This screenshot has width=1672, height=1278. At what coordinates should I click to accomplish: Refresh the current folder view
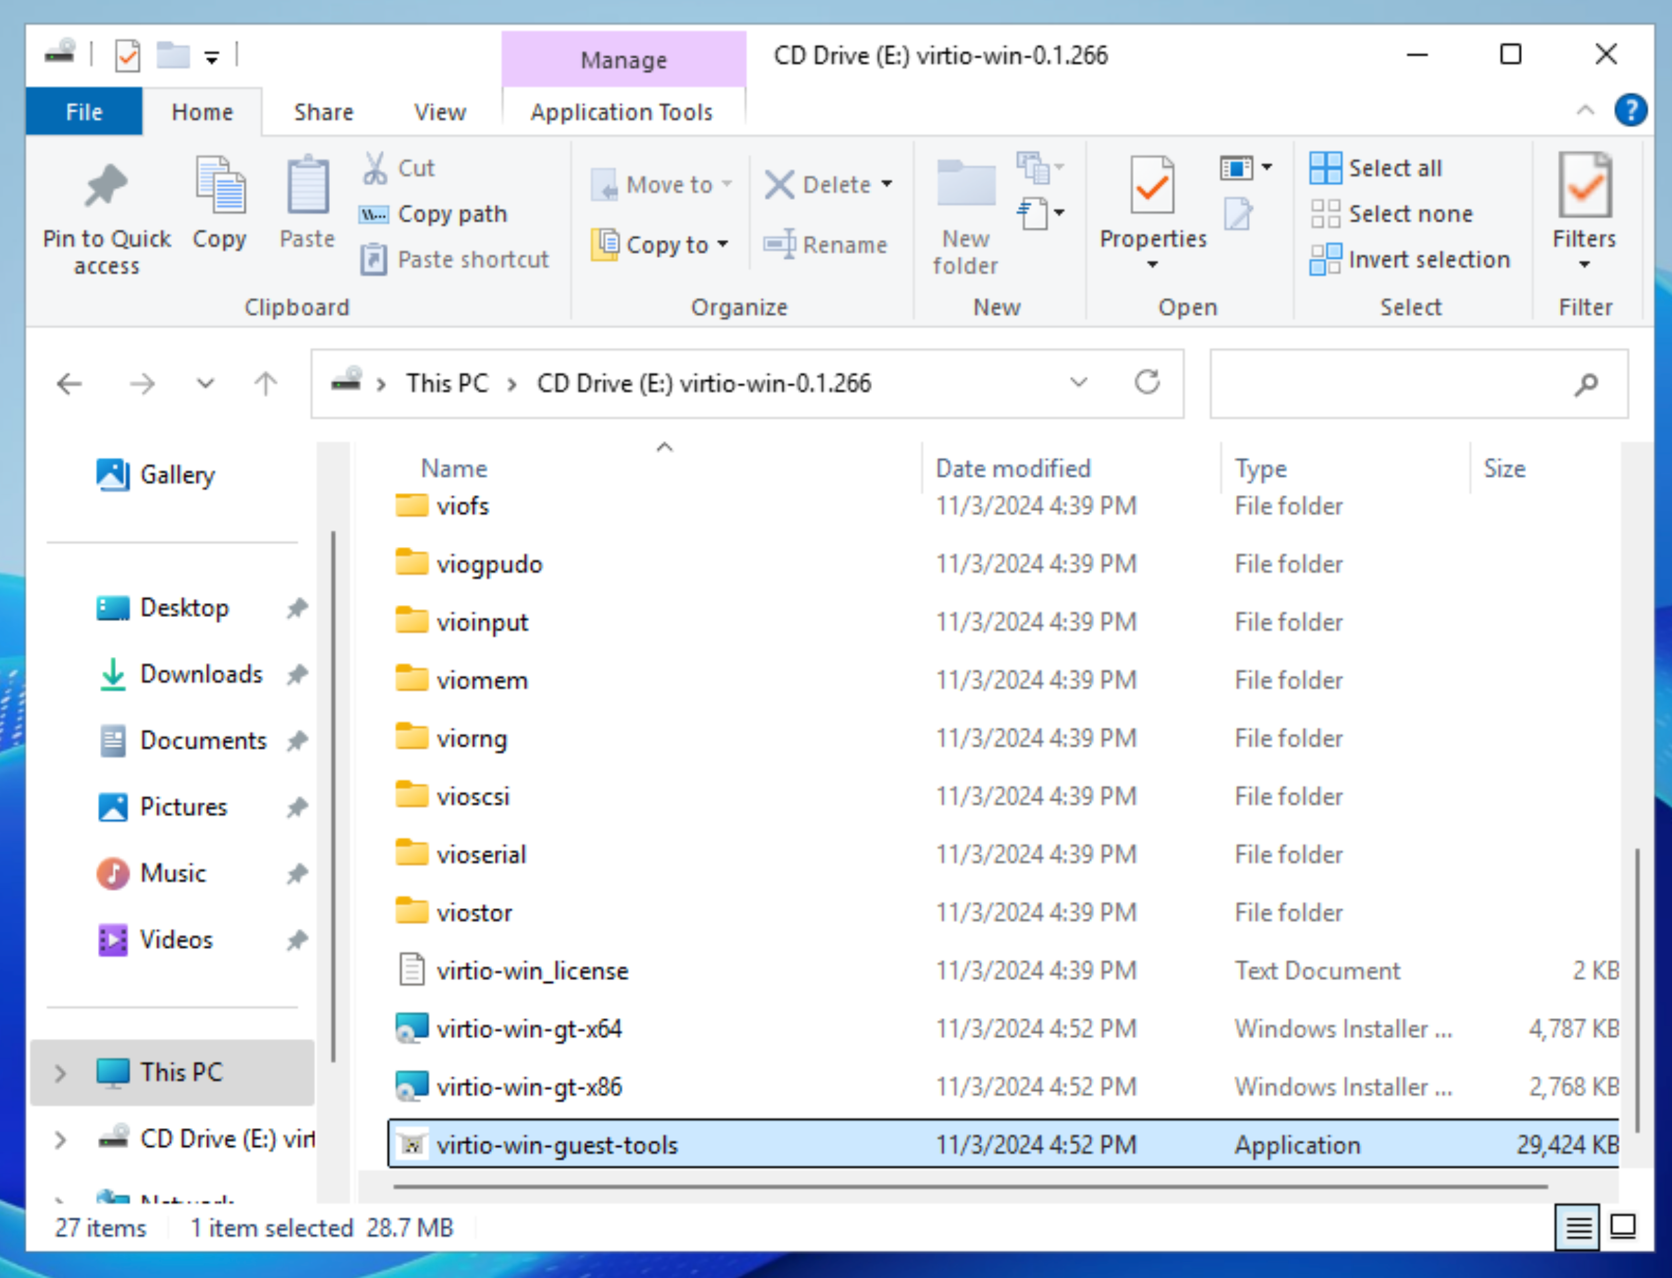1147,382
